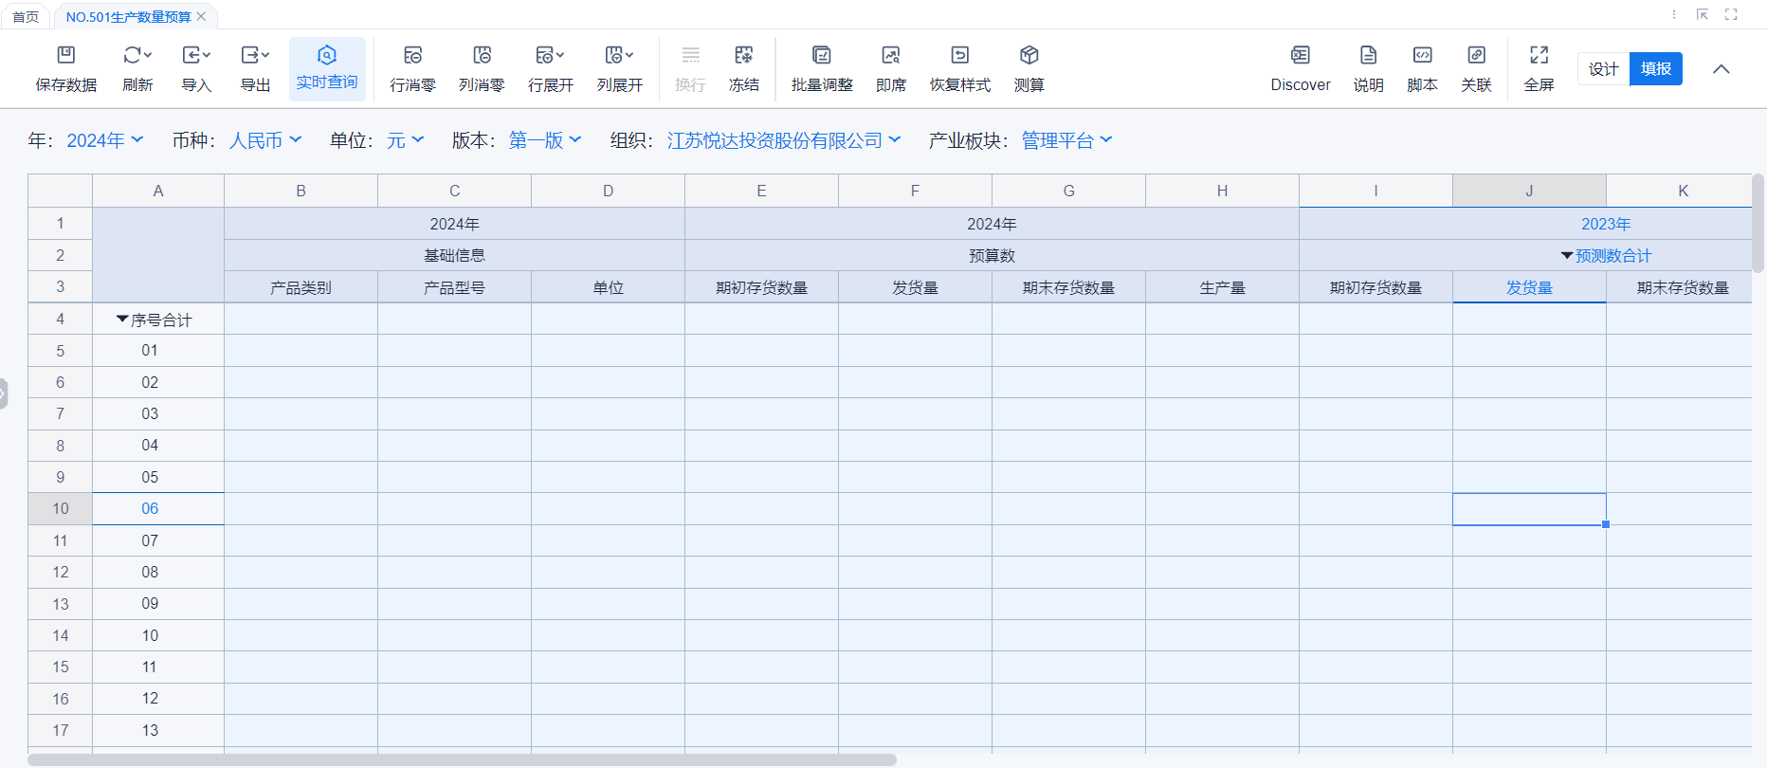Screen dimensions: 1767x768
Task: Click the 保存数据 save icon
Action: pos(65,56)
